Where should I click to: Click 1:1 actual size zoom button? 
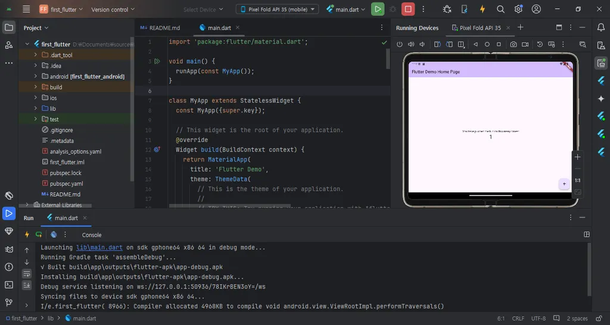click(x=578, y=180)
